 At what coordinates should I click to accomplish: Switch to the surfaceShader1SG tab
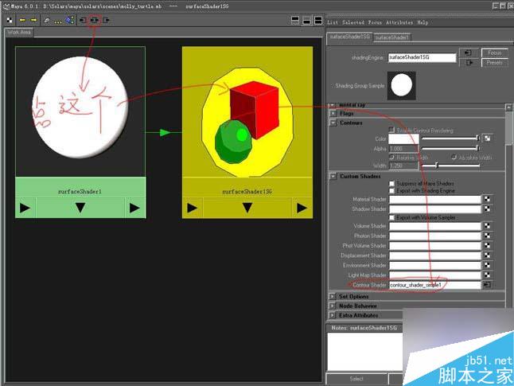[350, 37]
